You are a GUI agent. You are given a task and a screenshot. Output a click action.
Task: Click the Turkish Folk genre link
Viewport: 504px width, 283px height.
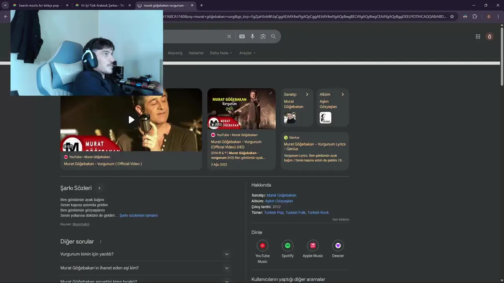(x=296, y=213)
